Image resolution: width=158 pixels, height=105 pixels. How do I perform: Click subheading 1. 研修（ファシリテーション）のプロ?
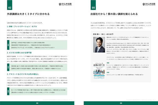(x=22, y=27)
